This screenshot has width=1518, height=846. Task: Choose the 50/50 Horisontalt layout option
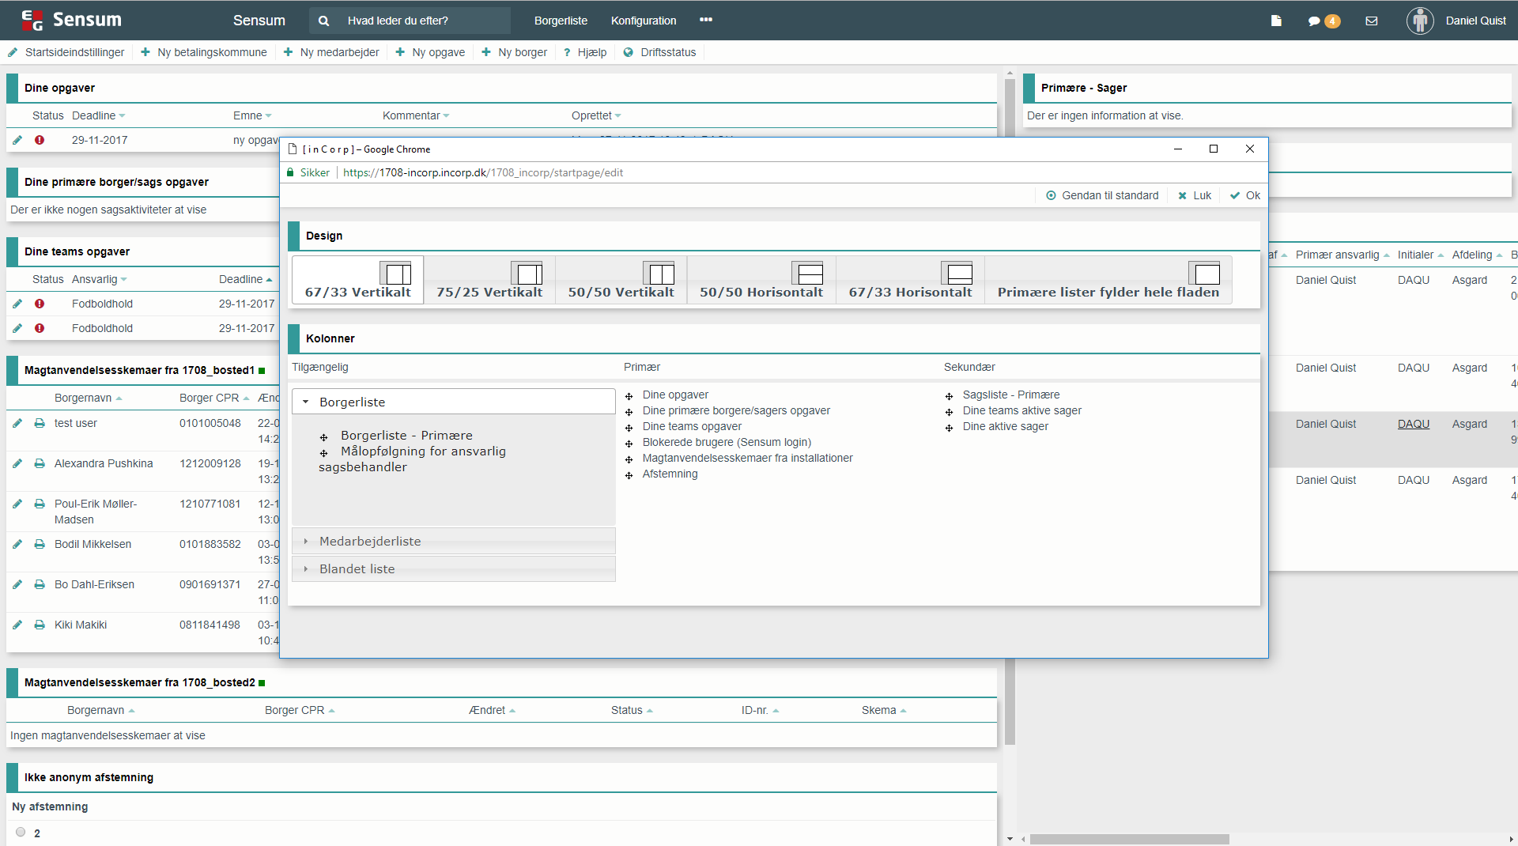pos(761,281)
